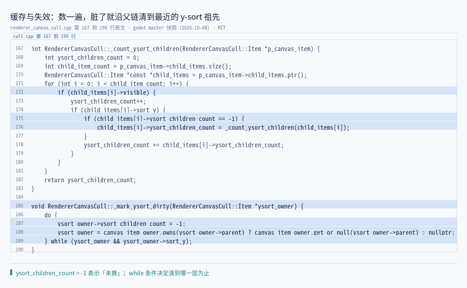Viewport: 467px width, 288px height.
Task: Select the cull.cpp 第 167 到 190 行 tab
Action: coord(45,36)
